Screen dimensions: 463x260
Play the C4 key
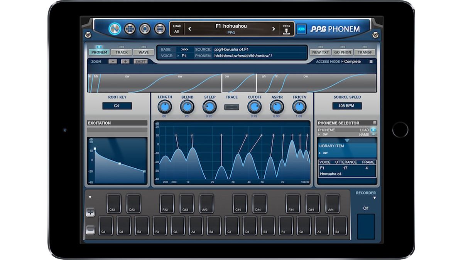232,226
